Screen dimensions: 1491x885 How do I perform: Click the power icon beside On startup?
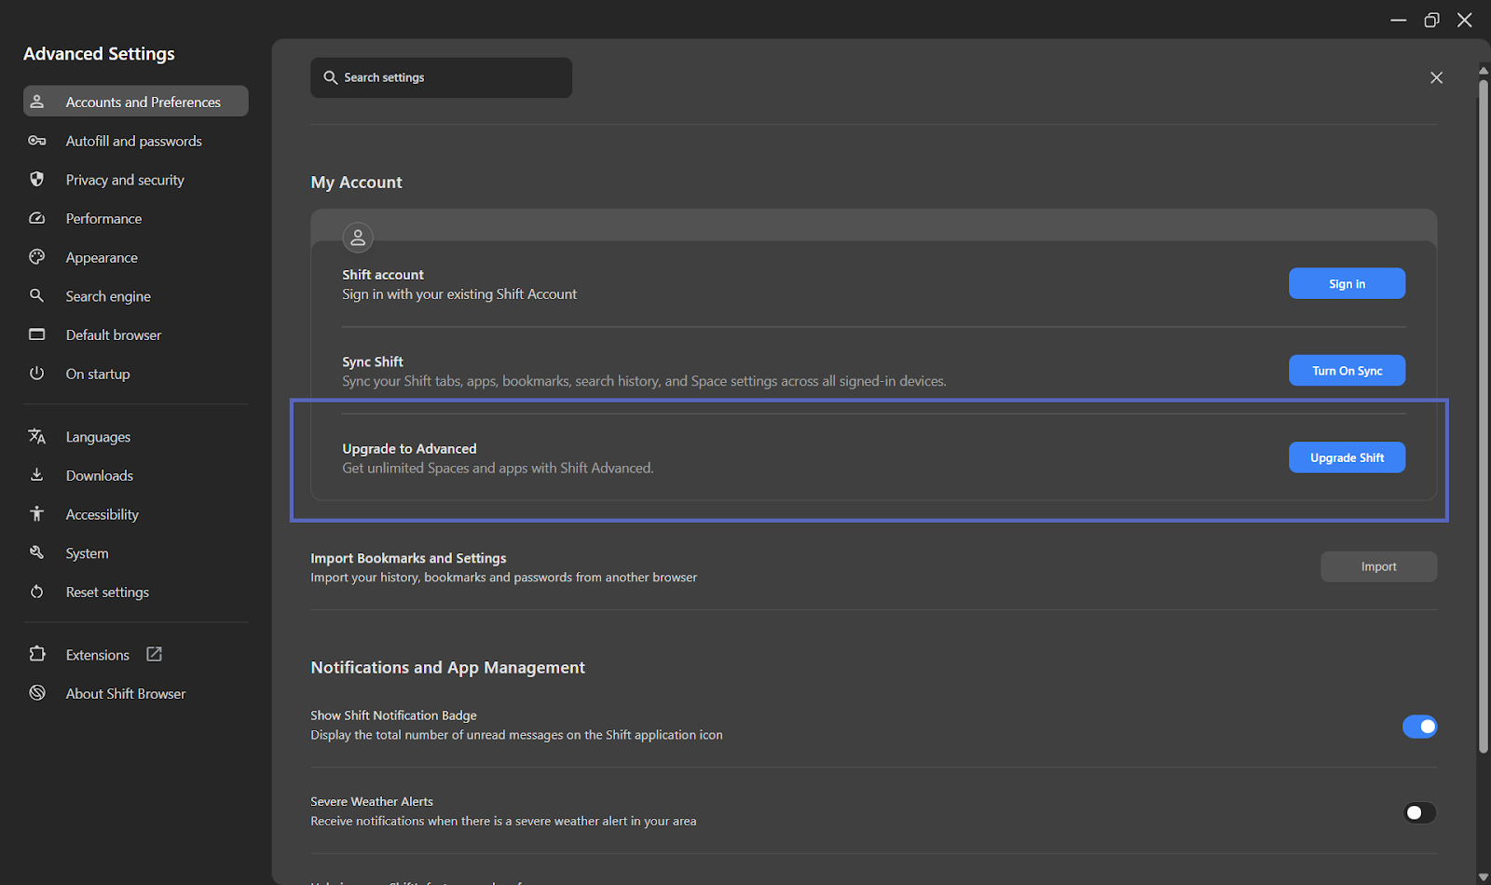tap(37, 374)
